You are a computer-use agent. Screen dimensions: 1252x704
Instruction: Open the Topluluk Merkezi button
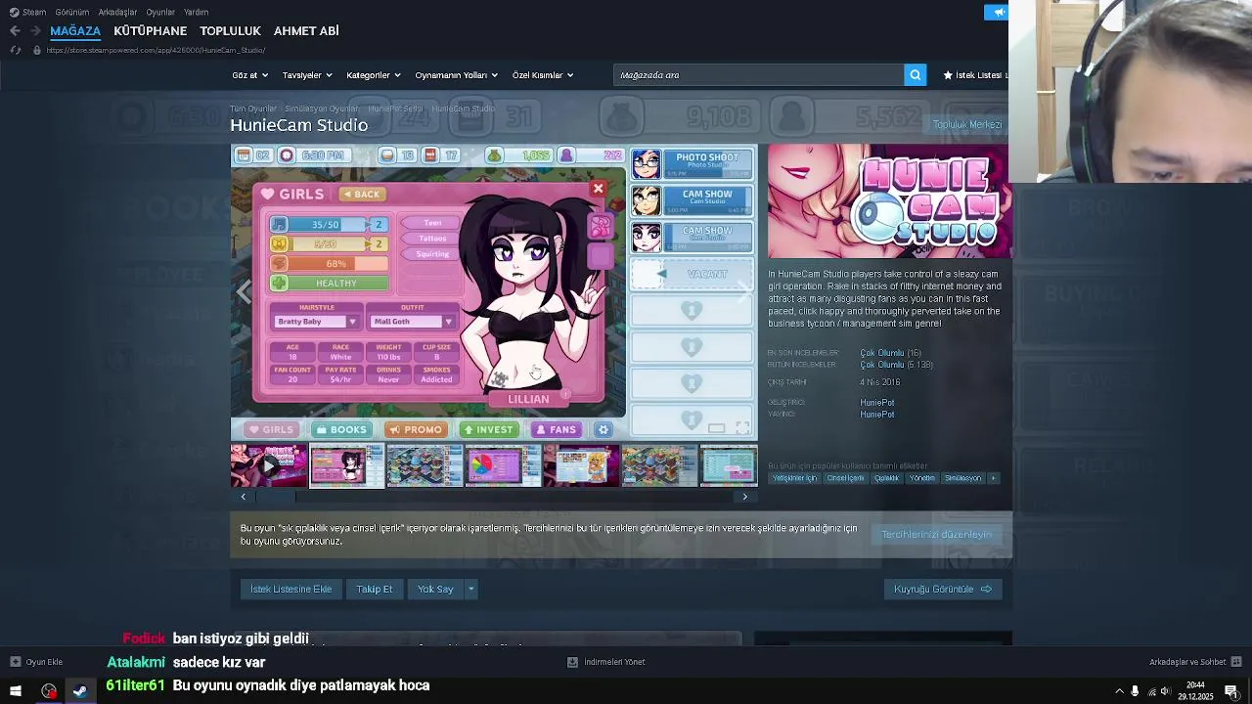point(966,125)
